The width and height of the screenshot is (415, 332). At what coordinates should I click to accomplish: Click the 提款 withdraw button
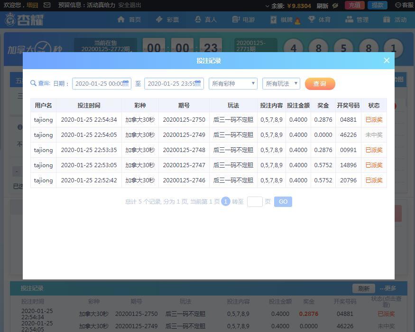[377, 5]
